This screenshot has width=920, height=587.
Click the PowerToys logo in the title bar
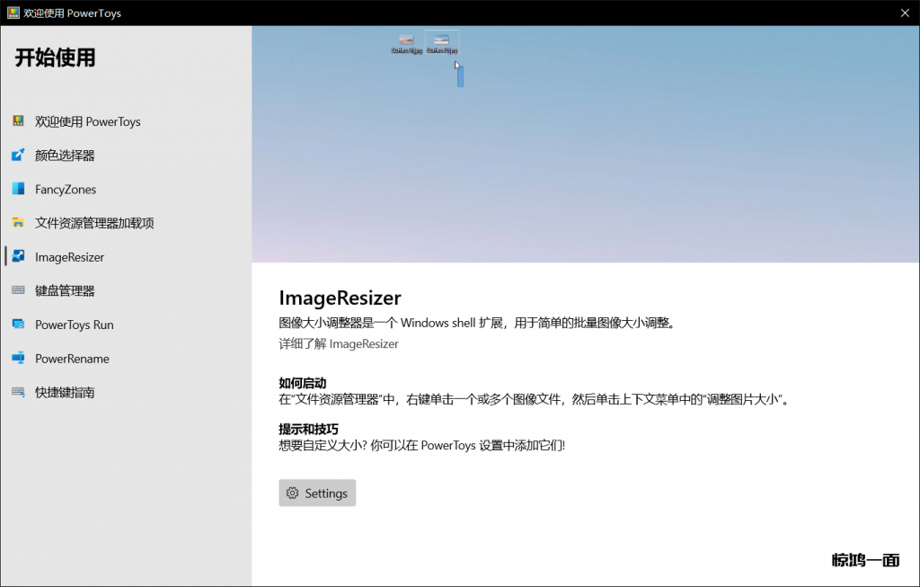click(13, 13)
